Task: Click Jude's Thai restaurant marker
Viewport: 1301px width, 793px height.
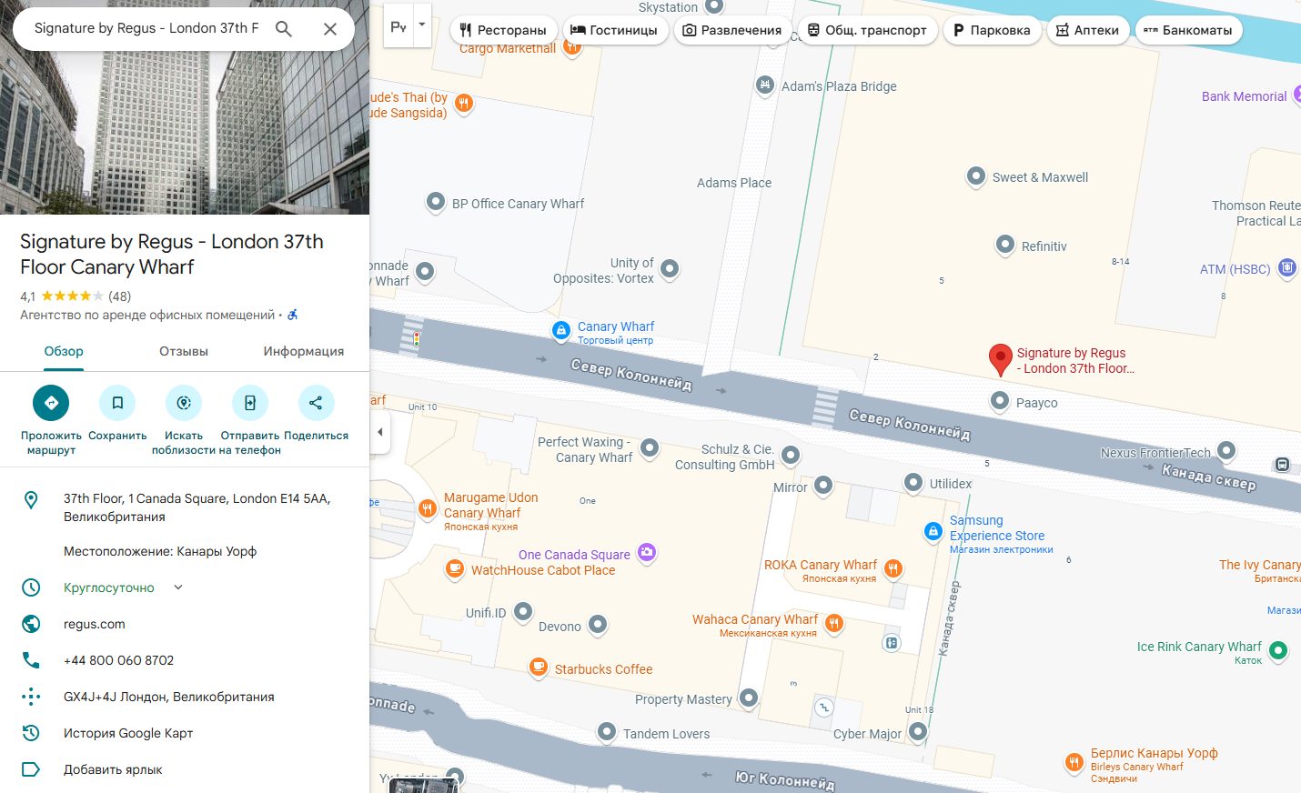Action: [464, 103]
